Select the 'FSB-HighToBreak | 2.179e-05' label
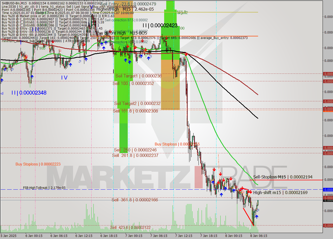Screen dimensions: 333x239 coord(44,188)
